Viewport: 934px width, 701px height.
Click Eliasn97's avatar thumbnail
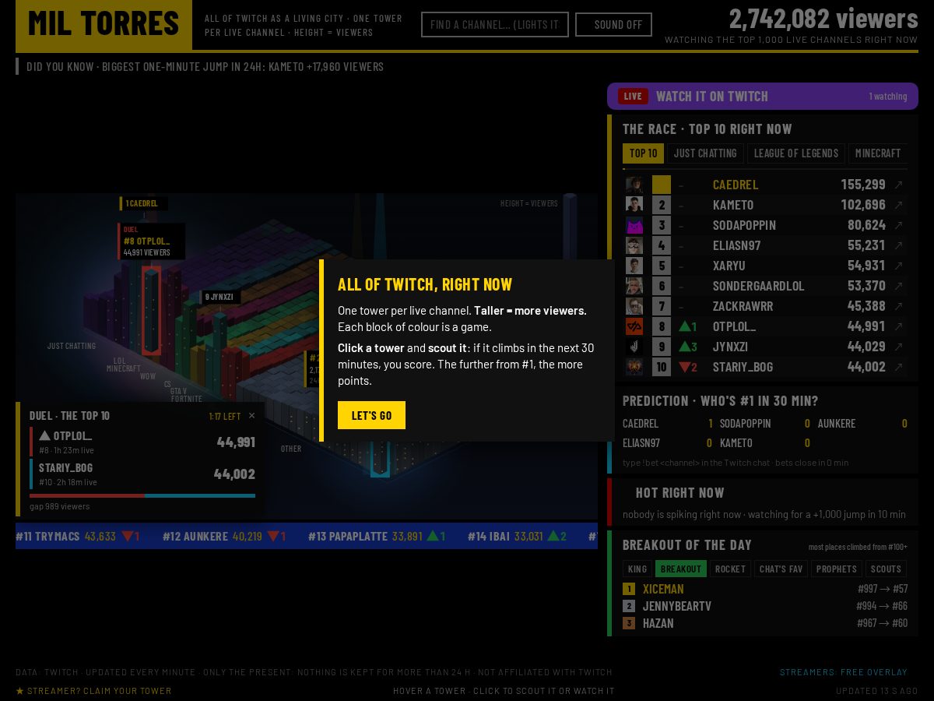[x=634, y=245]
